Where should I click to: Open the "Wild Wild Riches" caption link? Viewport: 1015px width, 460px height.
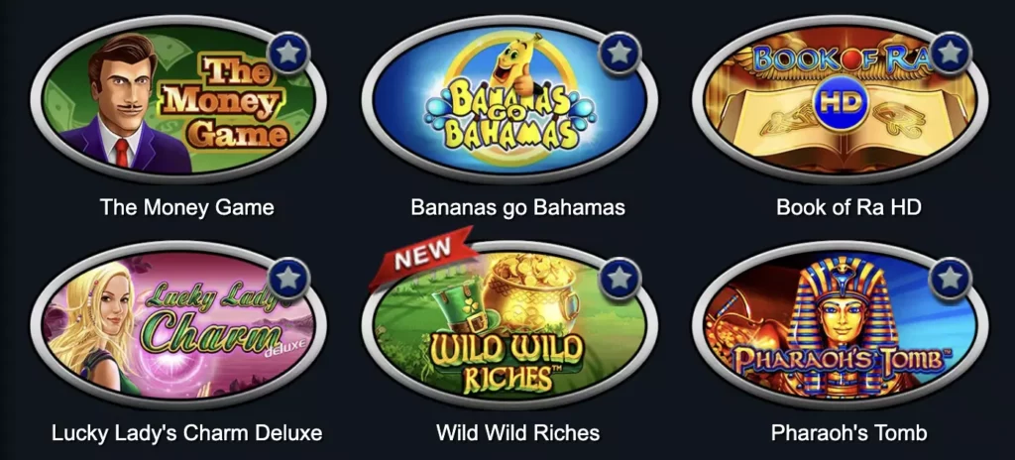tap(517, 433)
